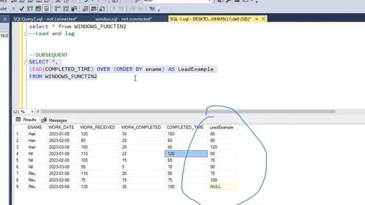
Task: Select row 9 header in results grid
Action: [19, 187]
